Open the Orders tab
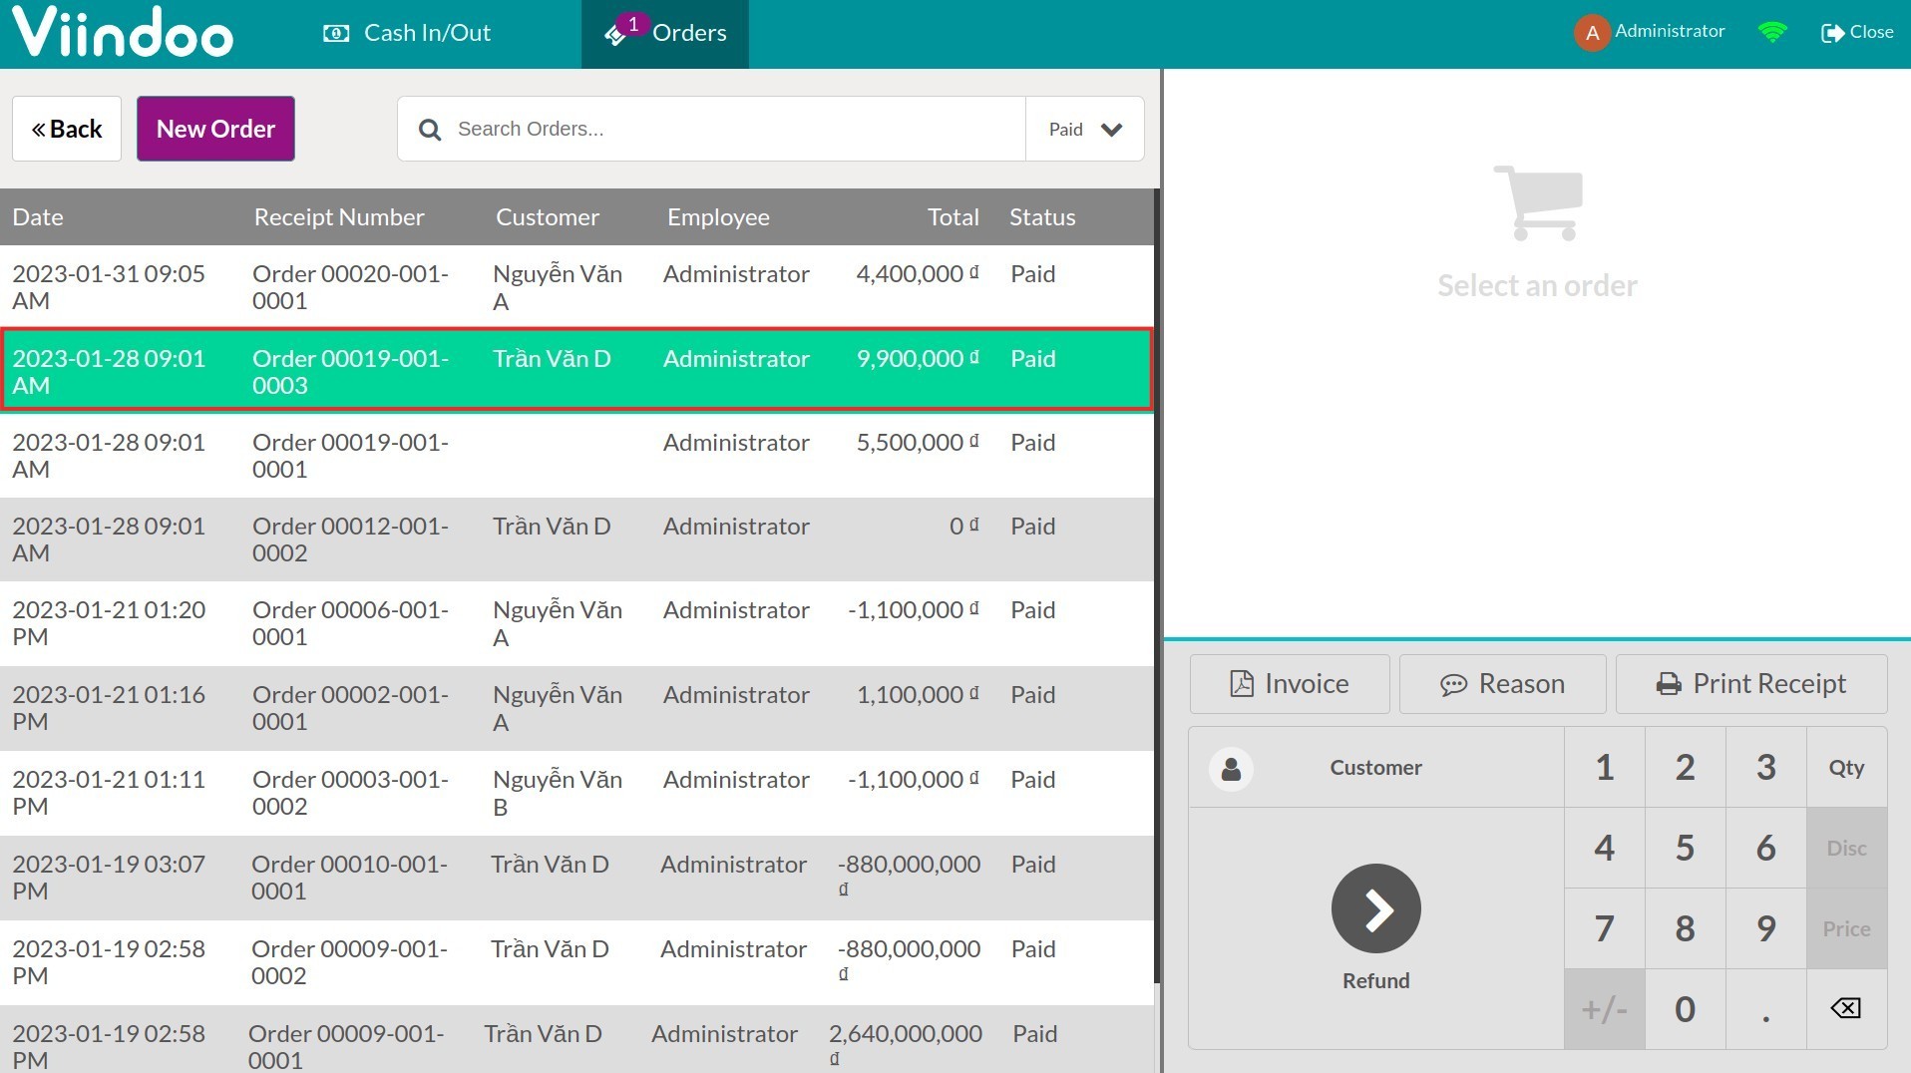Screen dimensions: 1911x1073 point(665,34)
